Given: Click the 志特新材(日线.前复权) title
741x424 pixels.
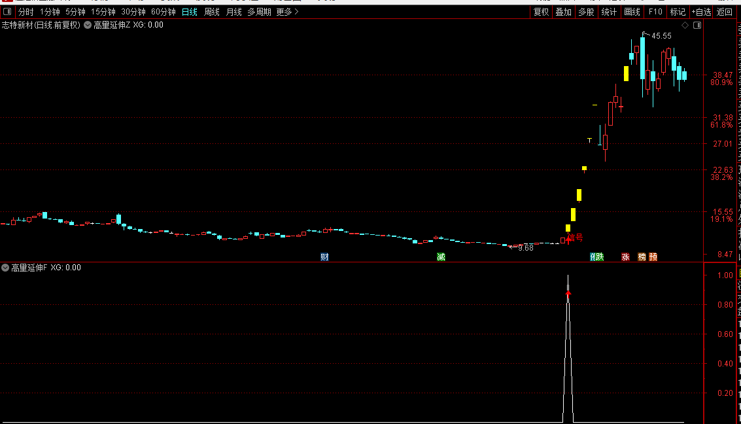Looking at the screenshot, I should click(41, 25).
